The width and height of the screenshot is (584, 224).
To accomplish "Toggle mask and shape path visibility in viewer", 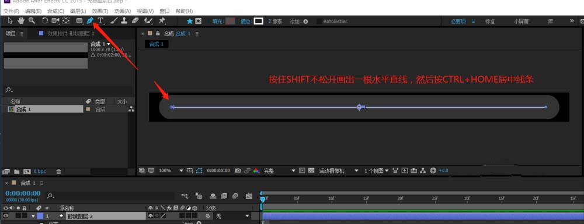I will [199, 170].
